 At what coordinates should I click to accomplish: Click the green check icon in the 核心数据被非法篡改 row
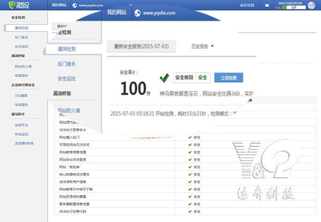point(190,174)
